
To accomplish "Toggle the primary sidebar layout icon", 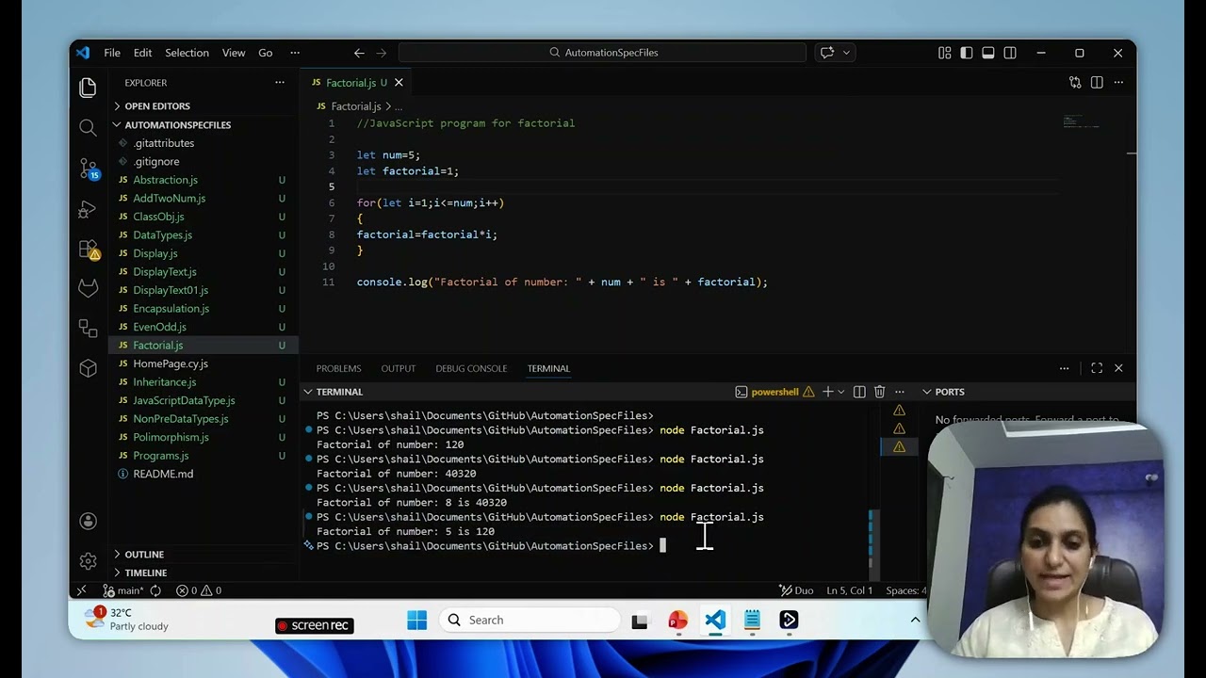I will [967, 53].
